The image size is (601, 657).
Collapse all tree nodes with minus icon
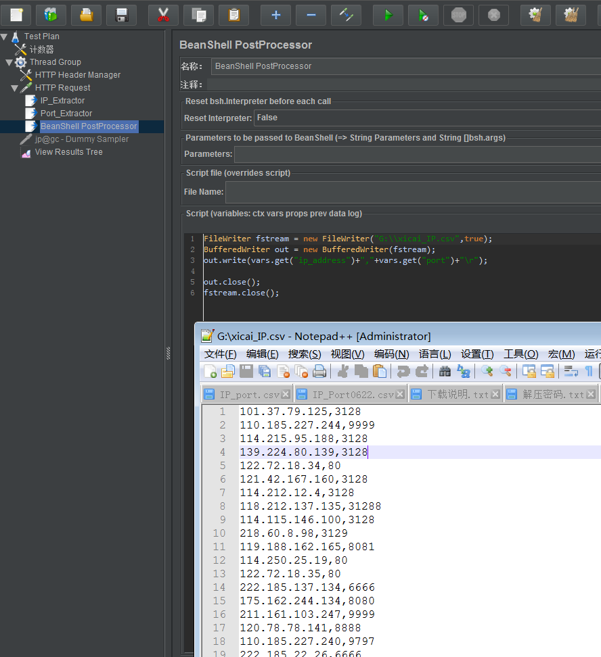[311, 15]
